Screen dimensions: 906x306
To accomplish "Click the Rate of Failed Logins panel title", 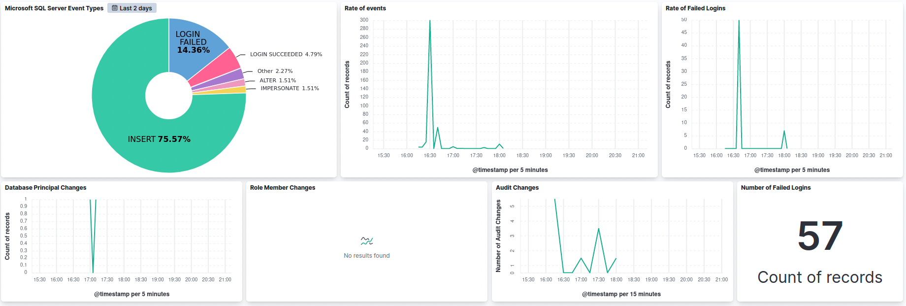I will click(x=695, y=8).
